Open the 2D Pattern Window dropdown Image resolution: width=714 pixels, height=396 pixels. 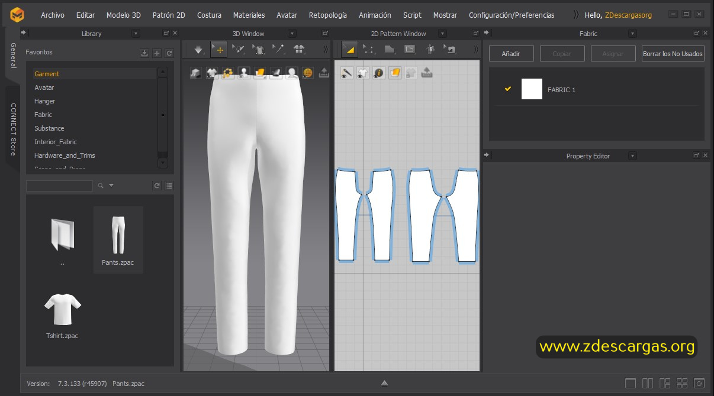[x=443, y=34]
